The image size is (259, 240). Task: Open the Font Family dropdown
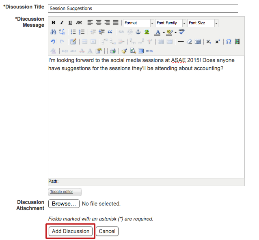coord(171,23)
